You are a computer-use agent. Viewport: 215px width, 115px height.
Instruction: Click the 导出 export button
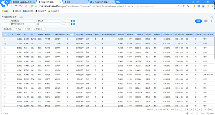(18, 29)
